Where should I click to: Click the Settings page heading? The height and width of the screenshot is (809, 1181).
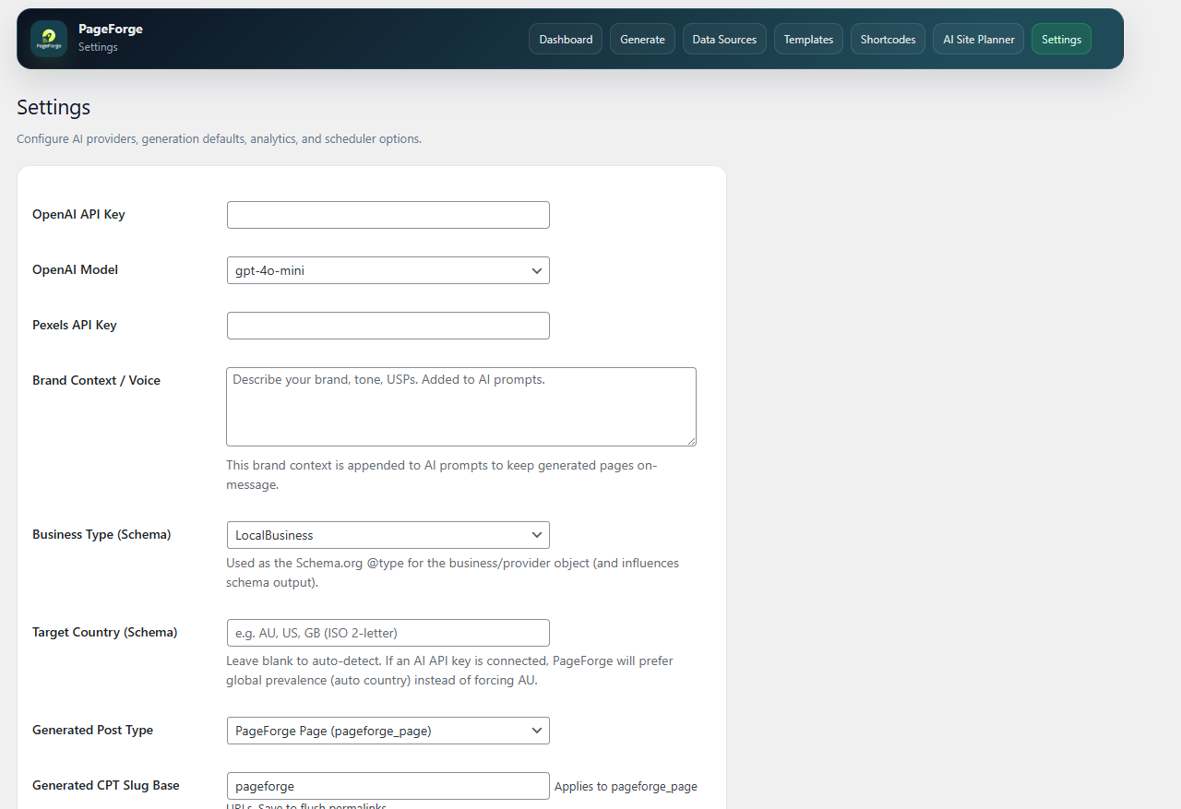53,108
